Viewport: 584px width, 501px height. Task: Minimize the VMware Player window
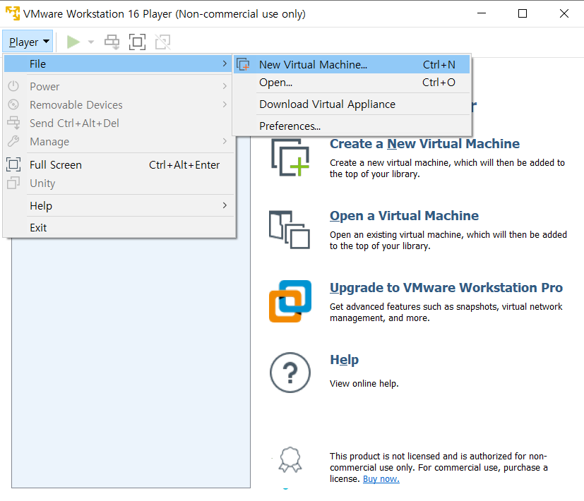point(482,14)
